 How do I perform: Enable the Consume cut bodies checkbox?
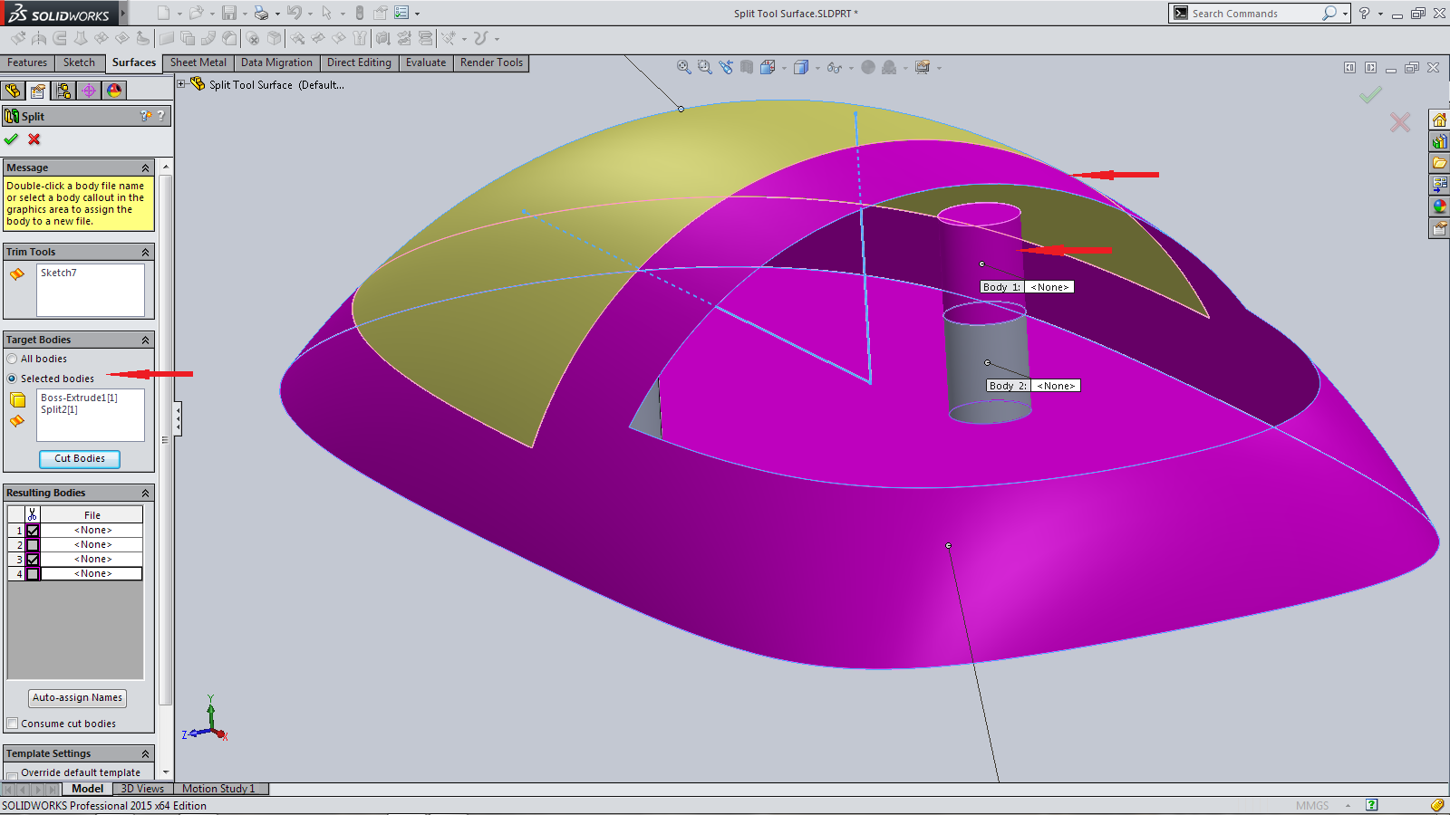click(13, 724)
